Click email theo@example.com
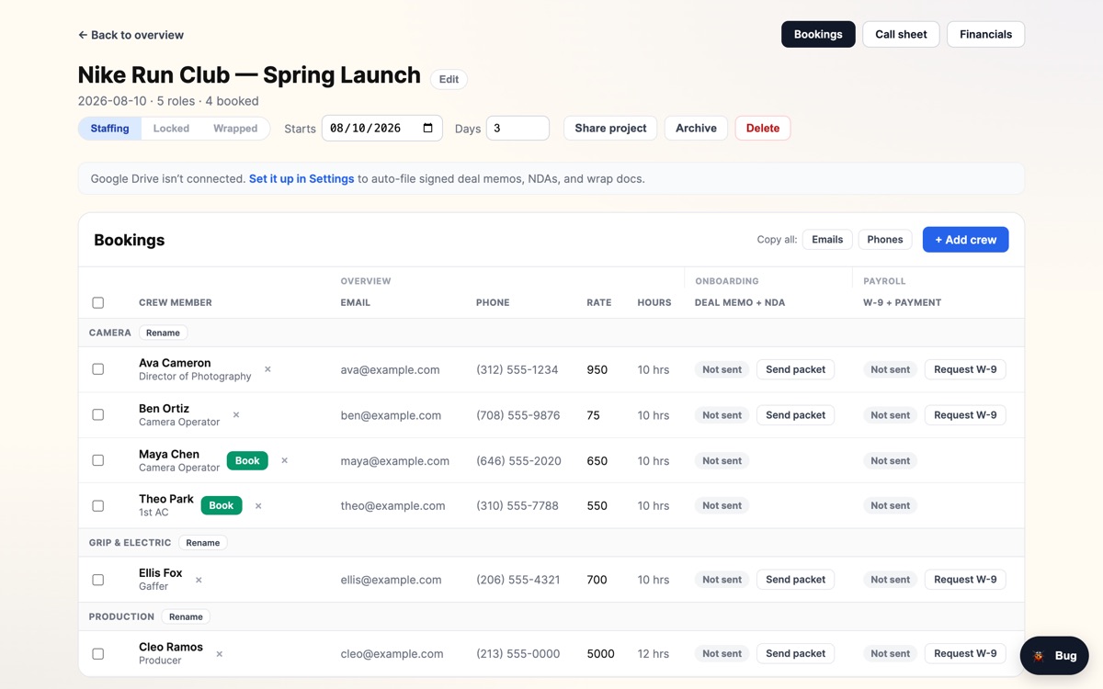 click(x=392, y=505)
